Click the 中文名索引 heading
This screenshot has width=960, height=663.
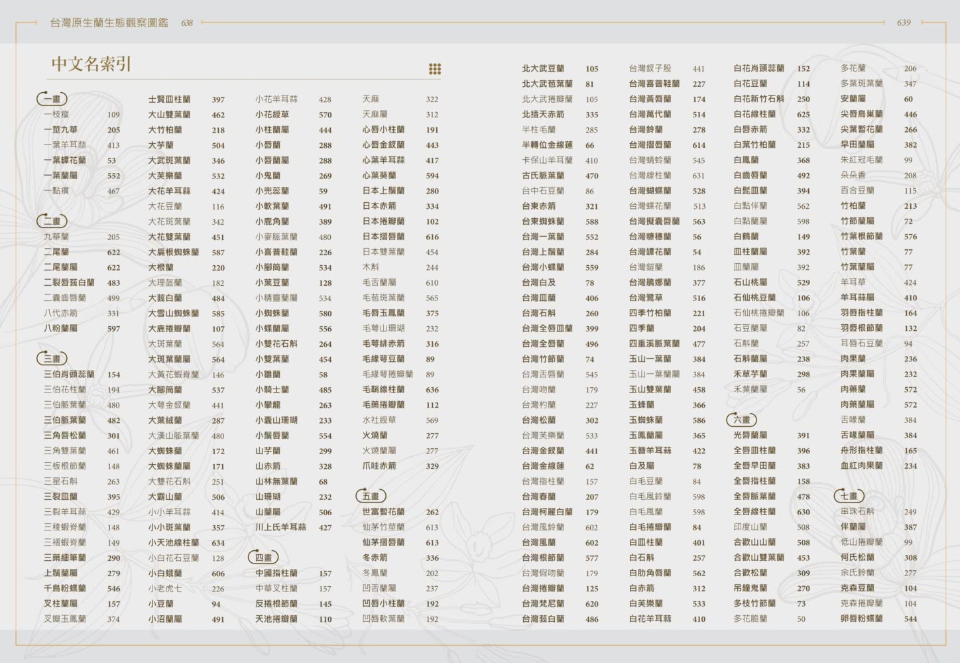[x=91, y=64]
